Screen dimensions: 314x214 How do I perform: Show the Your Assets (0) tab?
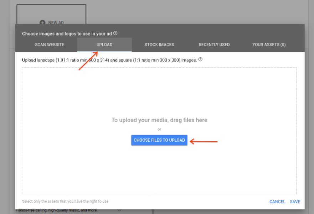point(269,45)
